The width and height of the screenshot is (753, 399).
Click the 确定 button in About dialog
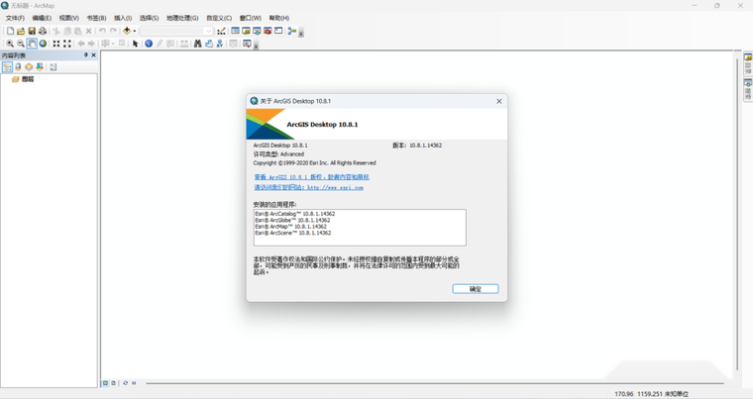(x=476, y=288)
